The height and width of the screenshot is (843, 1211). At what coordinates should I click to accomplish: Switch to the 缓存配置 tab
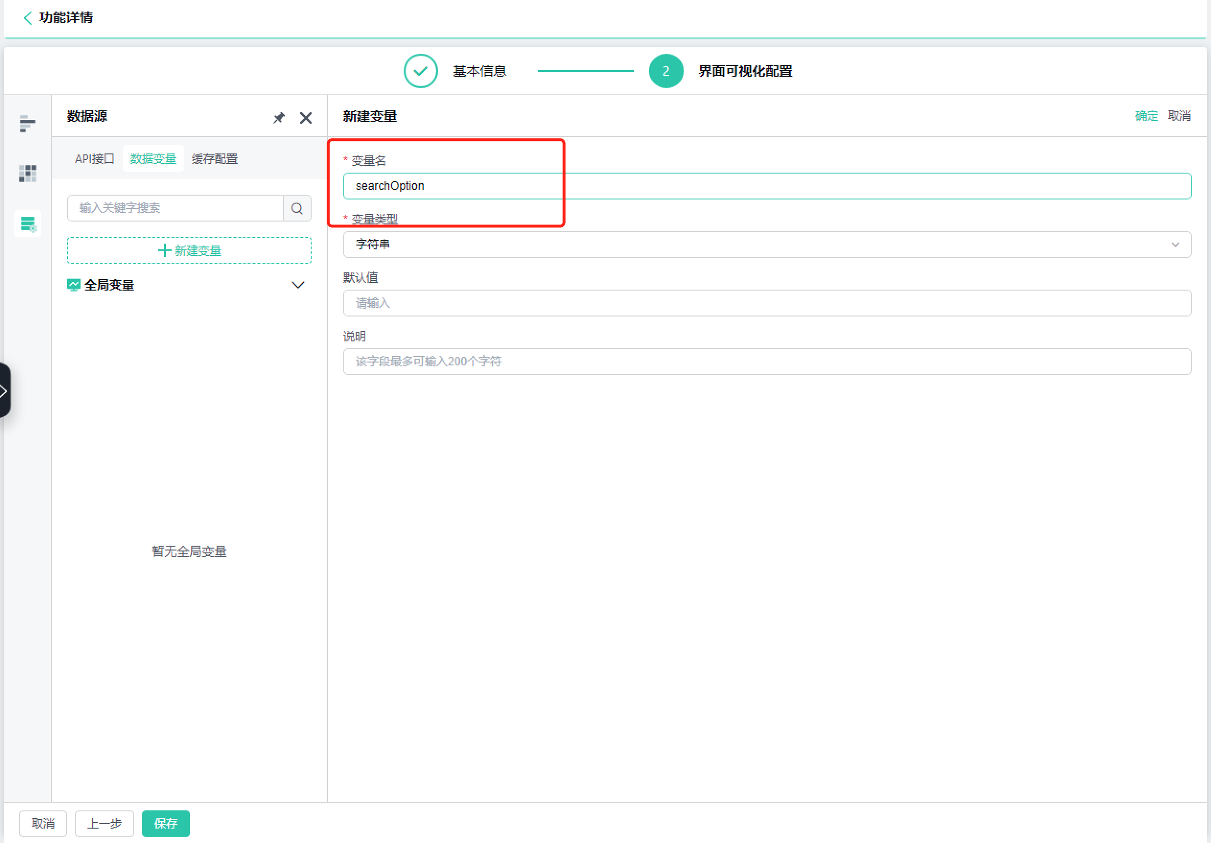coord(215,159)
